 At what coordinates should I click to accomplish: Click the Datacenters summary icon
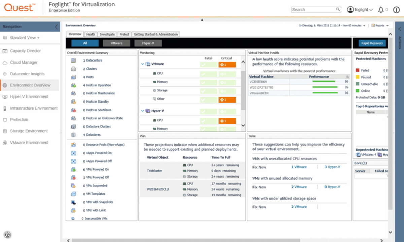click(73, 61)
